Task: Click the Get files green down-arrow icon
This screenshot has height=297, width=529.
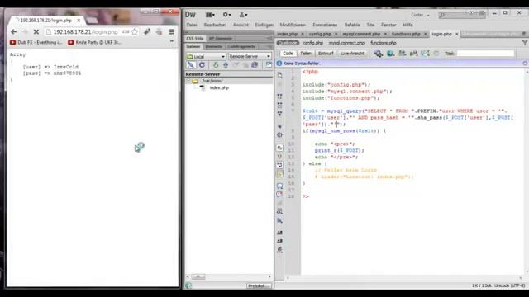Action: coord(216,65)
